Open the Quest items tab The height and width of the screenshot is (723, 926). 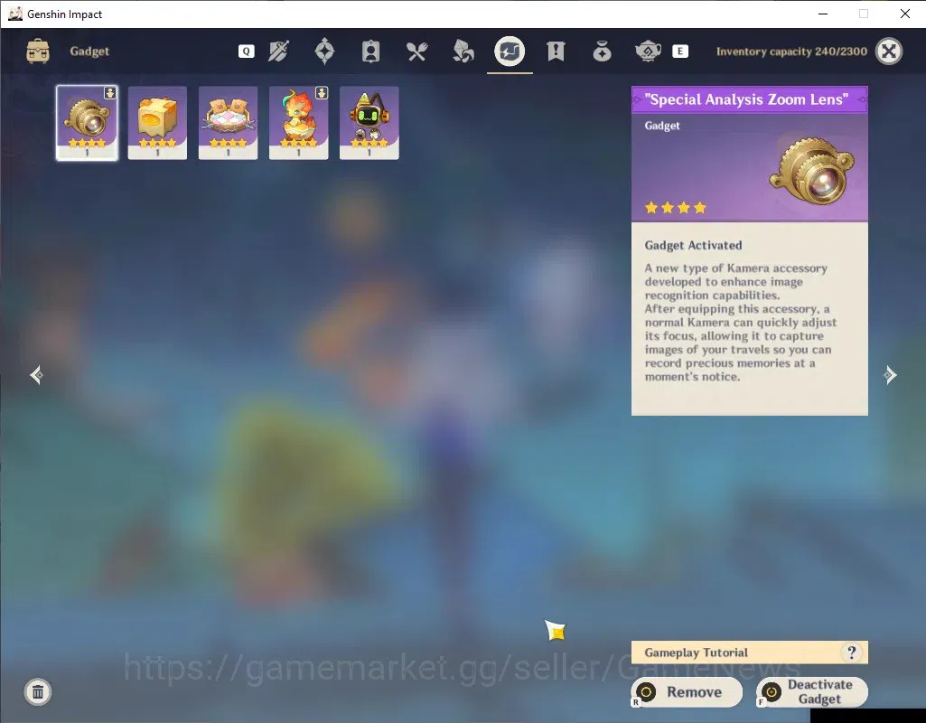click(556, 52)
